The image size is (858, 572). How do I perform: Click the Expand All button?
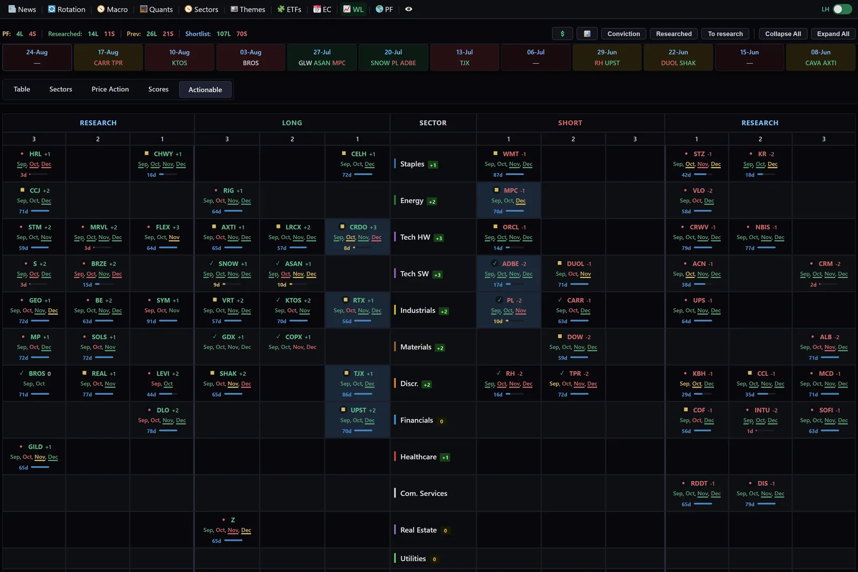(833, 34)
